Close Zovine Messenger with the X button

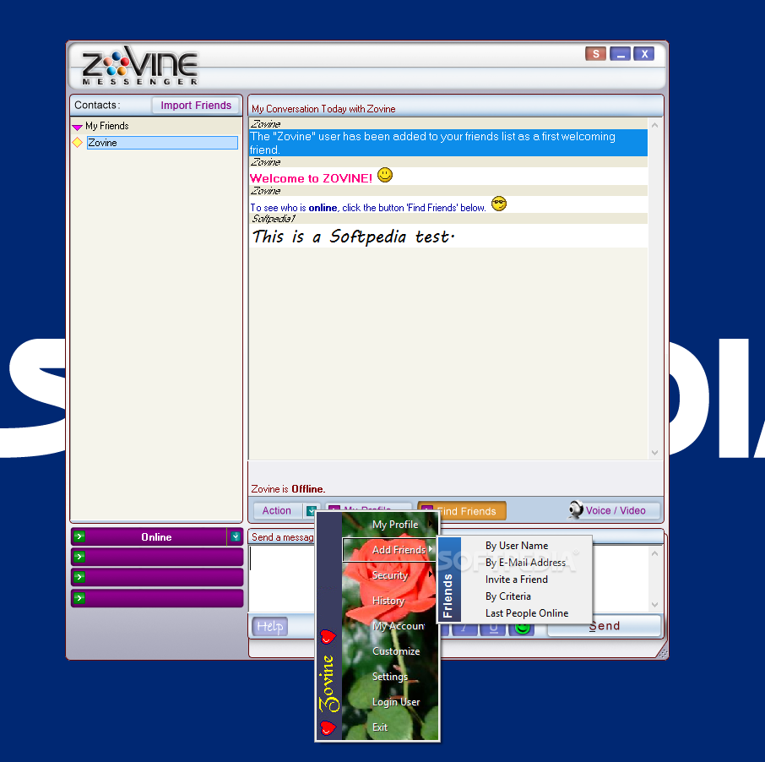point(644,54)
